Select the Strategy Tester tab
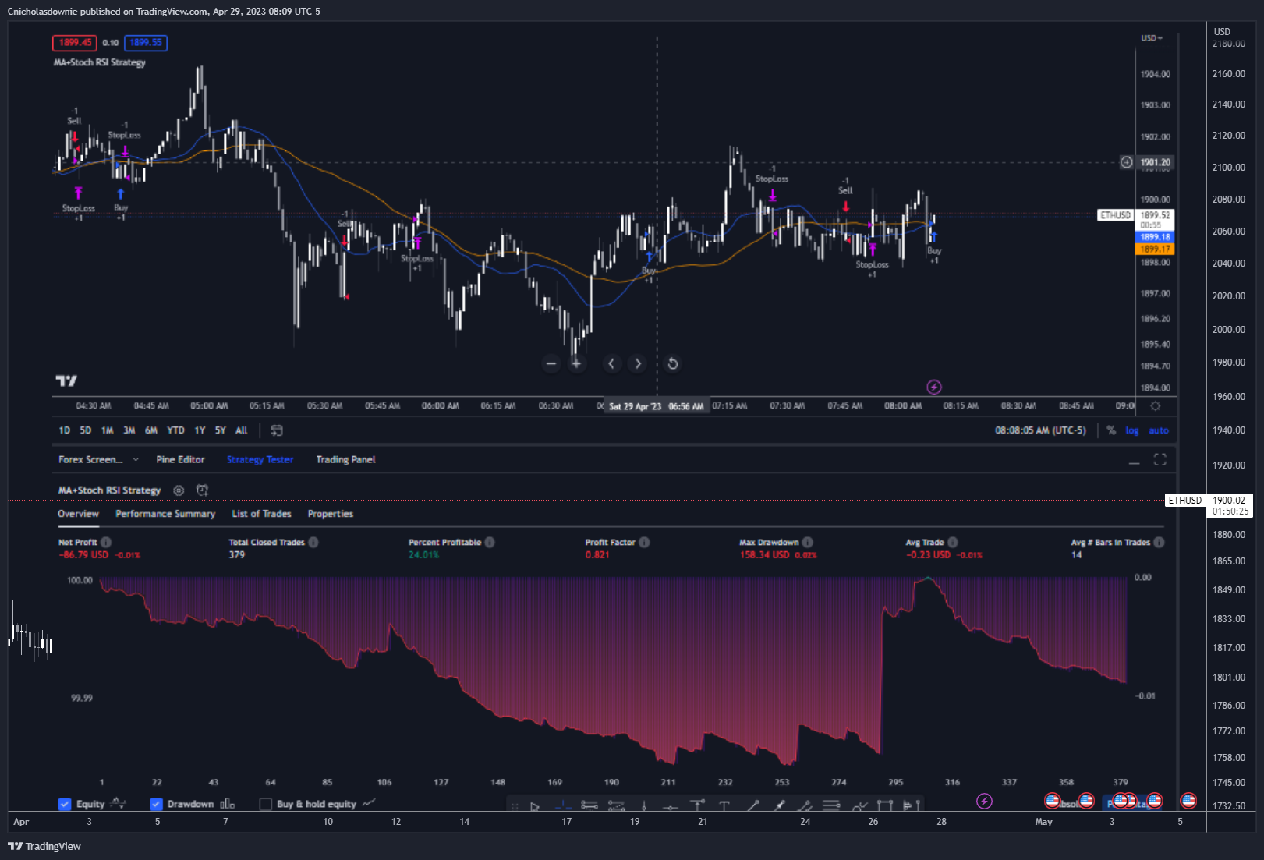 tap(260, 460)
